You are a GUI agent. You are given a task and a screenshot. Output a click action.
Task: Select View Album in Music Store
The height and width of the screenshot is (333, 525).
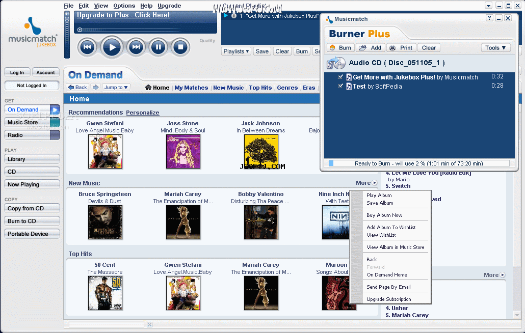[x=396, y=247]
